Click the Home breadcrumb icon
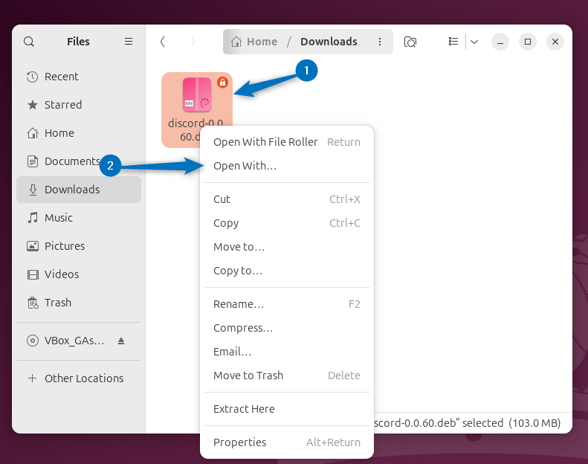The width and height of the screenshot is (588, 464). (236, 41)
